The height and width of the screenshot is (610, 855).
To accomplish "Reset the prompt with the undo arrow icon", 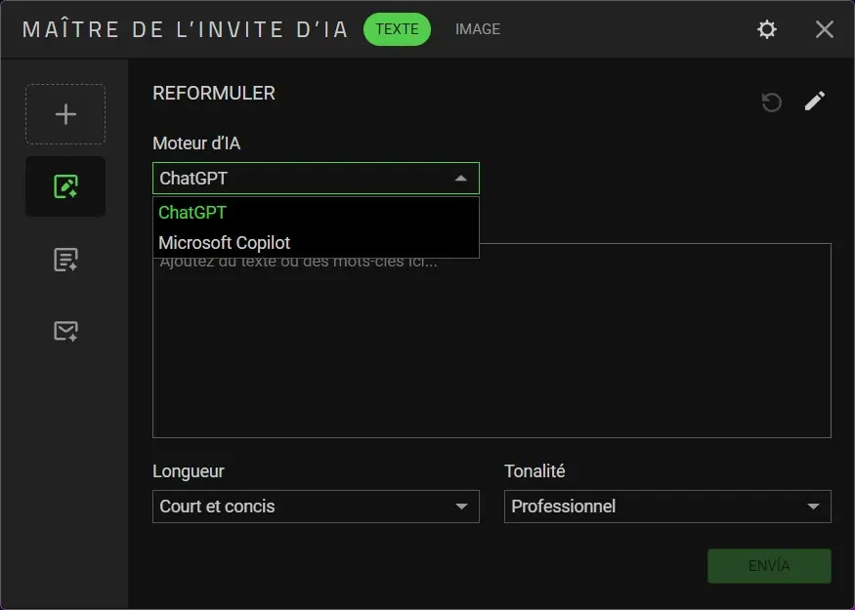I will [772, 102].
